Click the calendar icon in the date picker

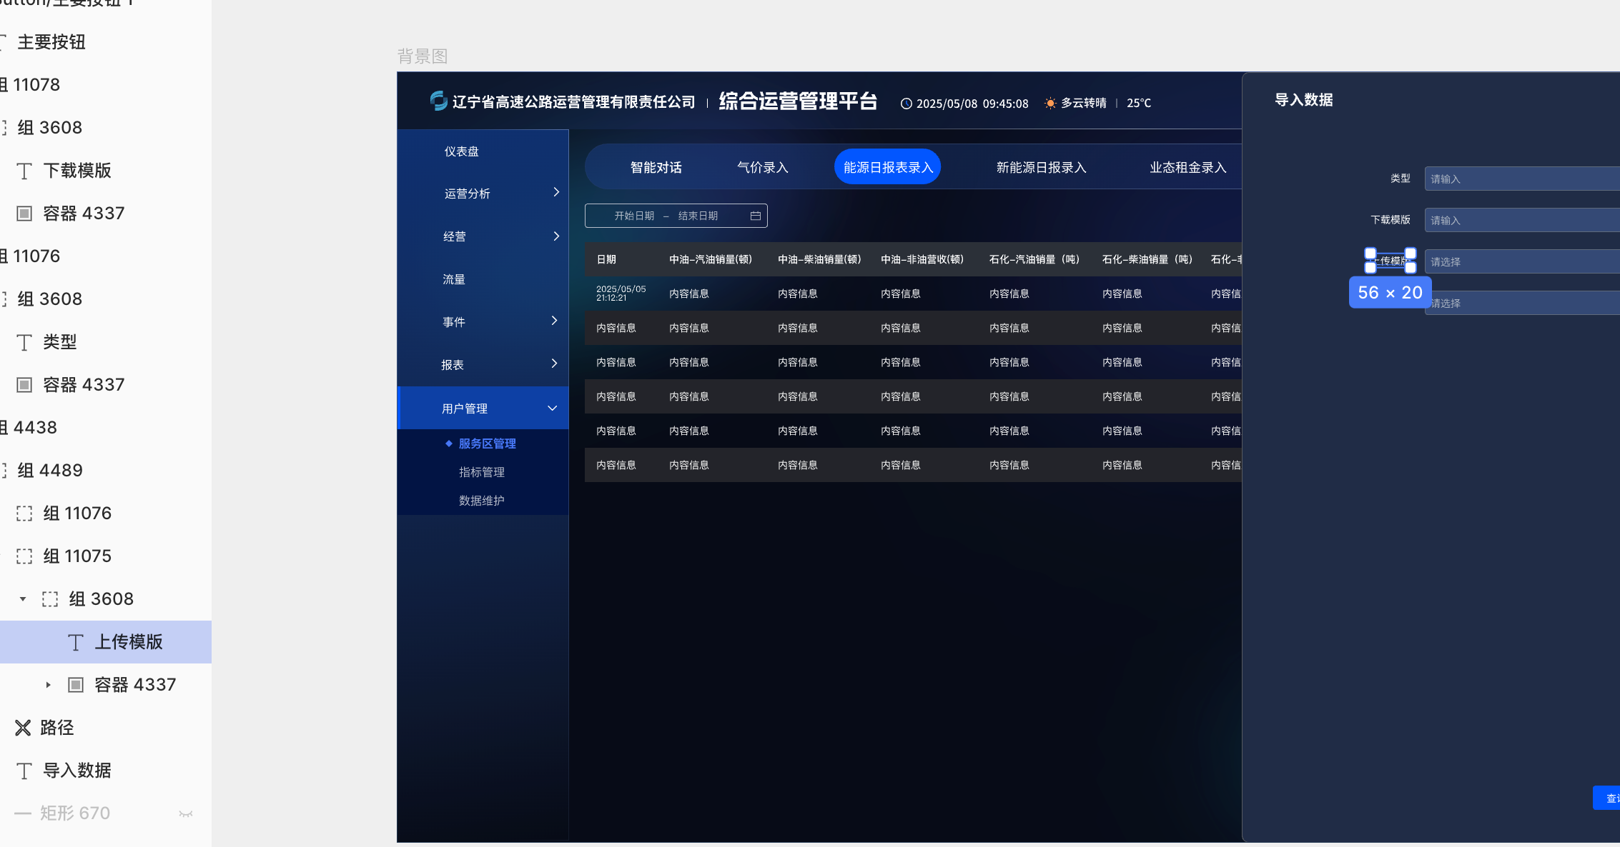[x=756, y=215]
